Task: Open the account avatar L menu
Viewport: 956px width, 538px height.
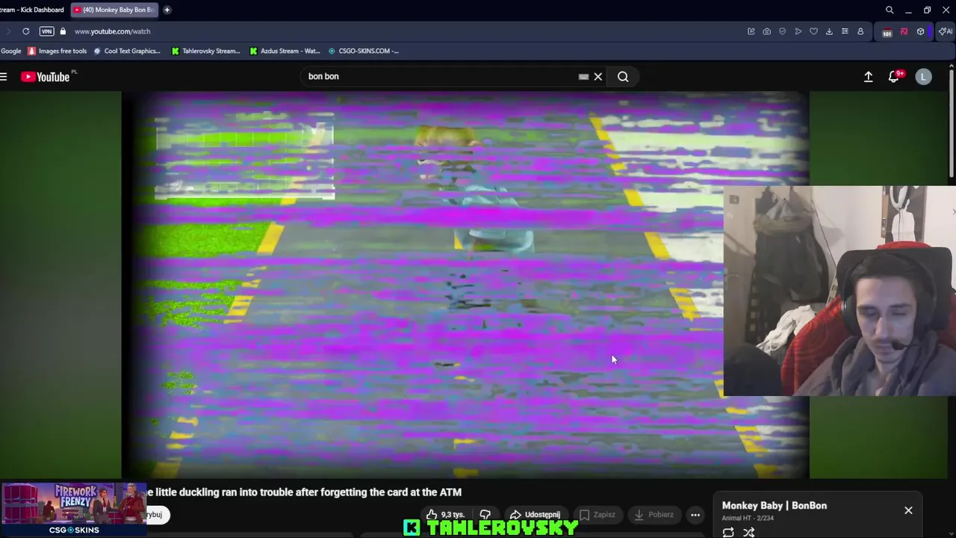Action: (923, 76)
